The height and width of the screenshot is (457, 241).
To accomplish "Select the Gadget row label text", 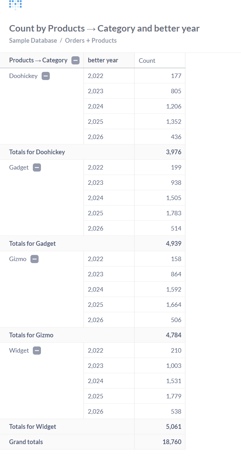I will coord(19,167).
